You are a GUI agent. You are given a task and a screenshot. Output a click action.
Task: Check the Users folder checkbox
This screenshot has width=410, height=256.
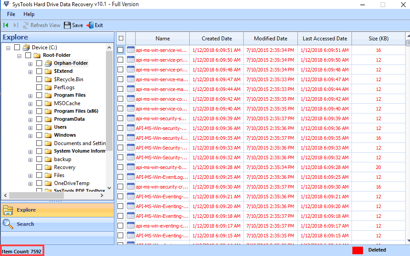click(x=39, y=127)
